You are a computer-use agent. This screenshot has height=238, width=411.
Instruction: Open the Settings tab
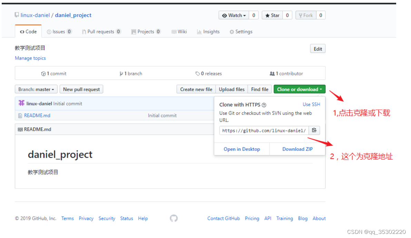tap(241, 32)
